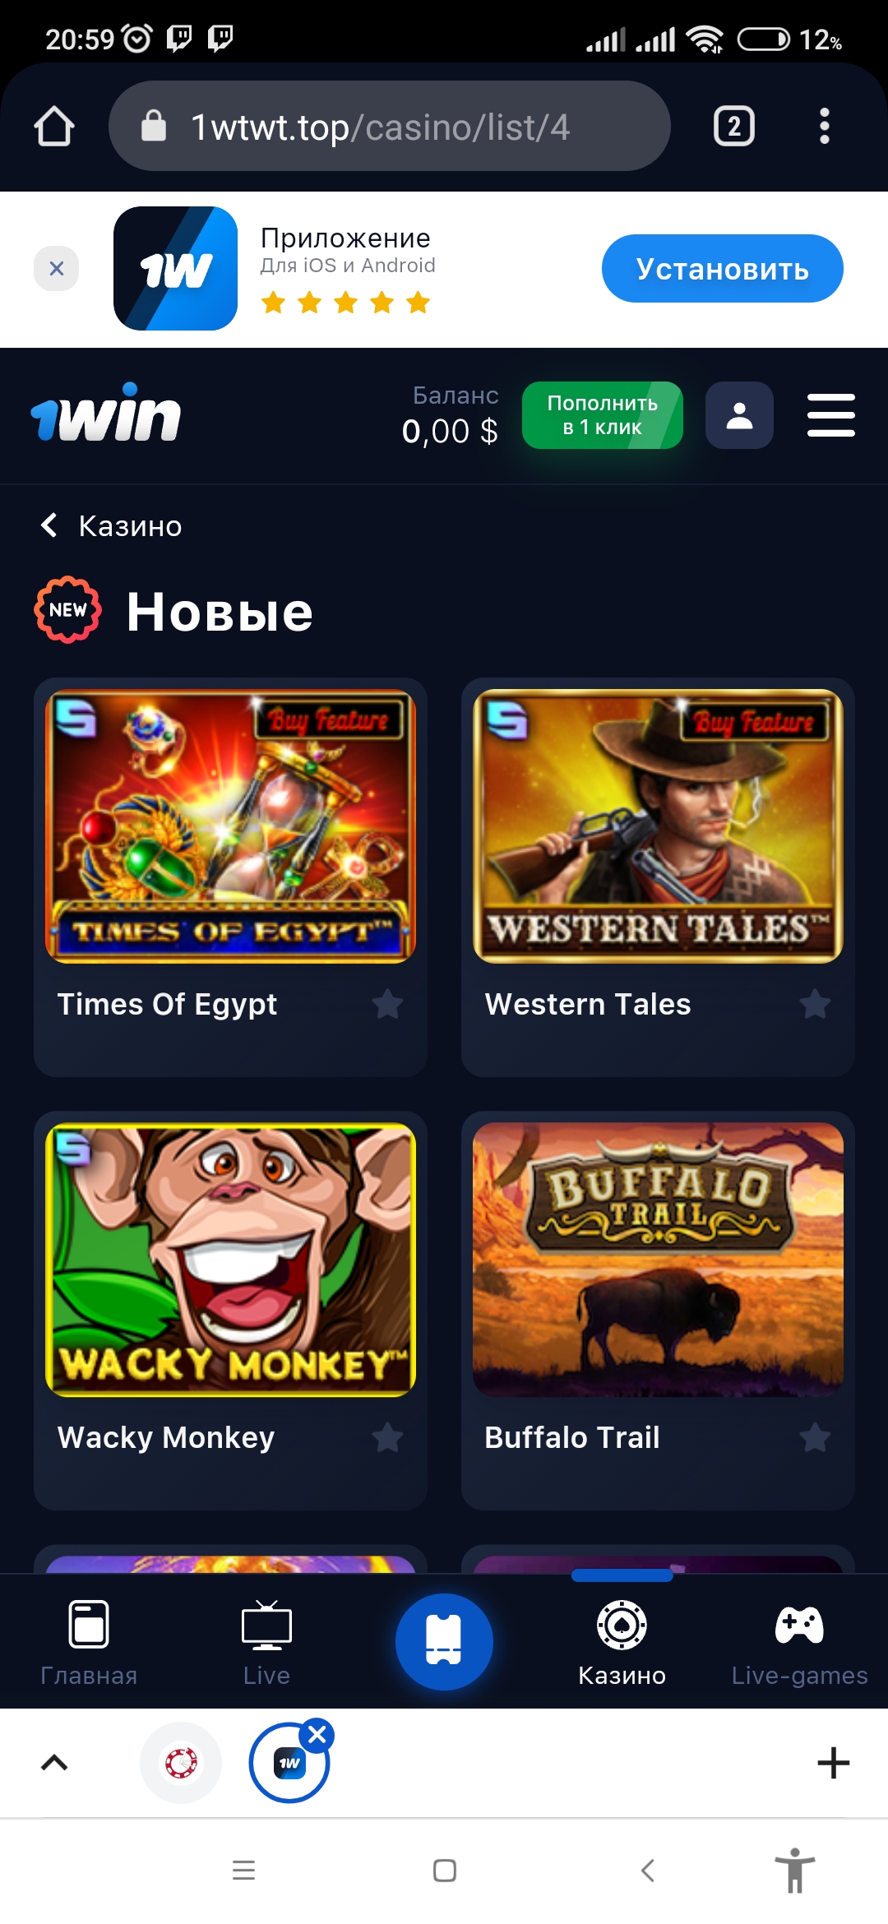The width and height of the screenshot is (888, 1924).
Task: Tap the central blue betslip ticket icon
Action: (444, 1641)
